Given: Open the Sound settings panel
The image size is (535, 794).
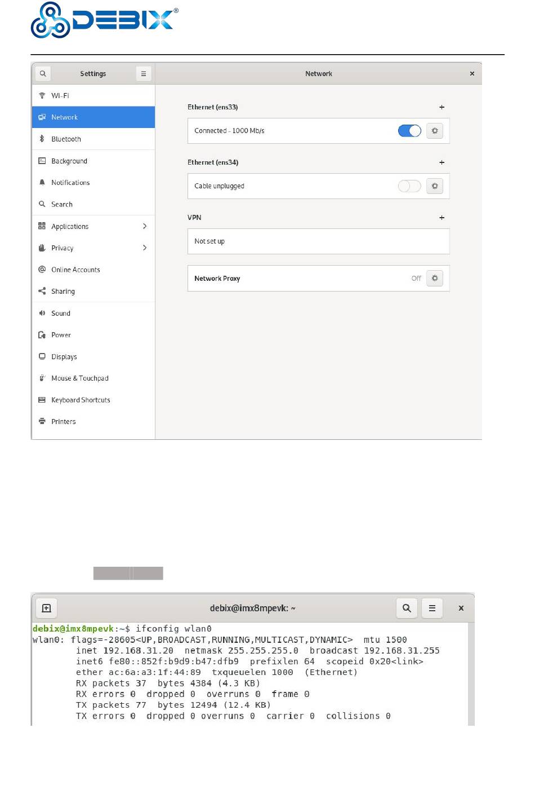Looking at the screenshot, I should [x=93, y=313].
